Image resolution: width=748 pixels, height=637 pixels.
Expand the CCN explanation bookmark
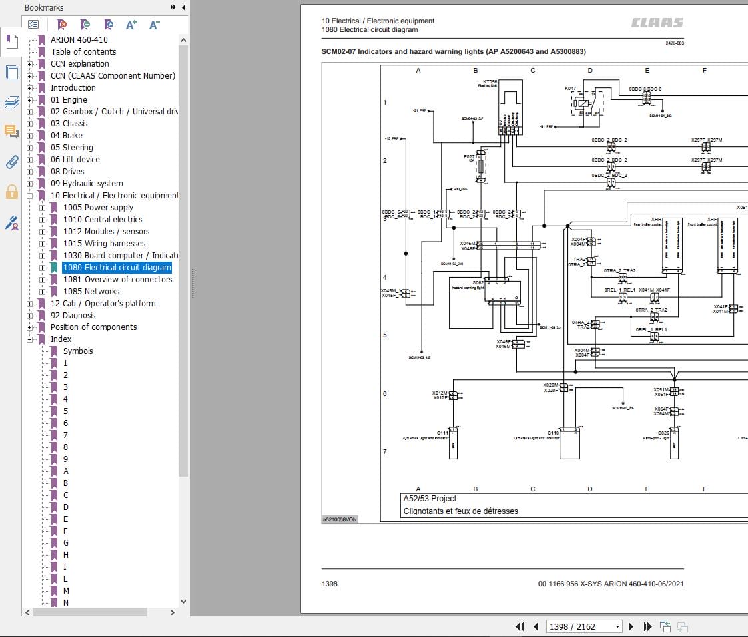29,64
